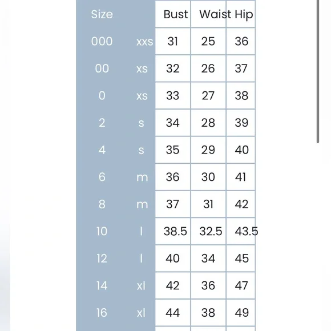The image size is (331, 331).
Task: Select the Hip column header
Action: point(241,14)
